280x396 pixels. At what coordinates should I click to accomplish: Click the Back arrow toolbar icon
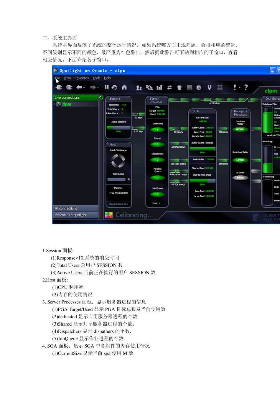[79, 87]
